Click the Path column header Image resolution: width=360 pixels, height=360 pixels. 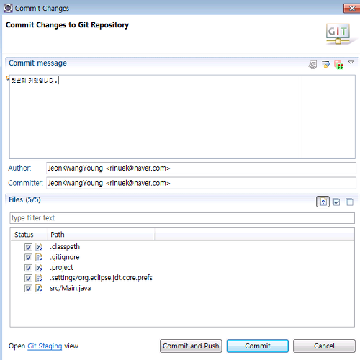(101, 235)
